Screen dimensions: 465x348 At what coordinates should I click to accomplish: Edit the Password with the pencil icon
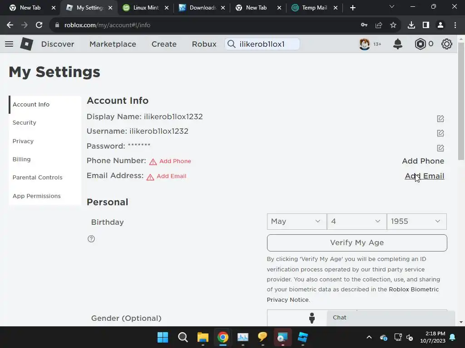[440, 148]
